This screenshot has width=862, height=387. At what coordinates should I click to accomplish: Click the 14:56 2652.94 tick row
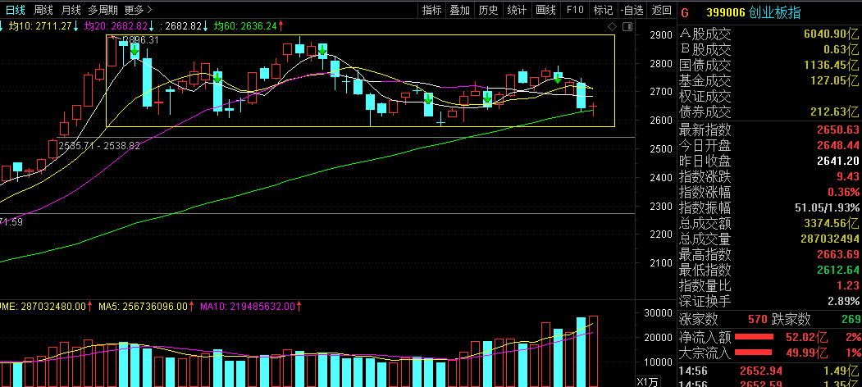(x=769, y=370)
